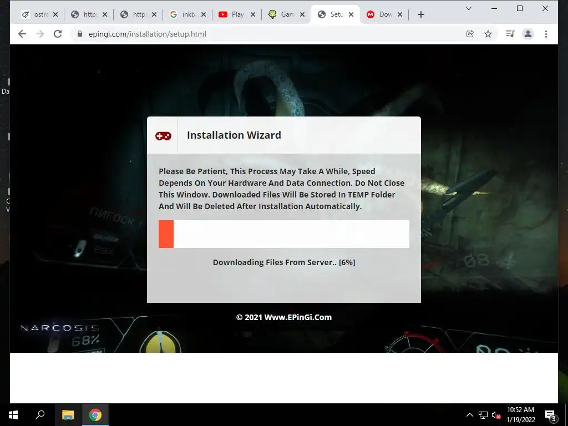Click the browser back arrow

point(22,34)
